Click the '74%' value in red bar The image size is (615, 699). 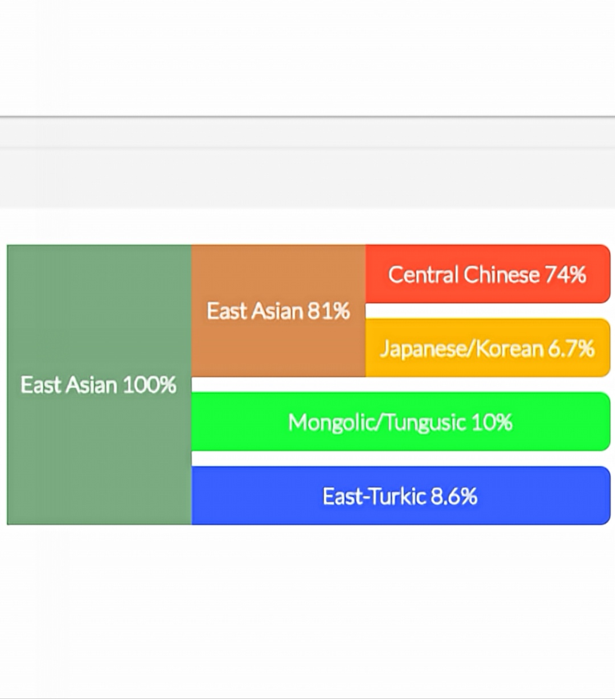[x=565, y=274]
